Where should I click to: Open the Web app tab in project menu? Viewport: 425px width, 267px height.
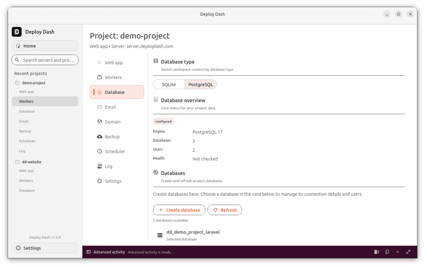click(x=117, y=62)
